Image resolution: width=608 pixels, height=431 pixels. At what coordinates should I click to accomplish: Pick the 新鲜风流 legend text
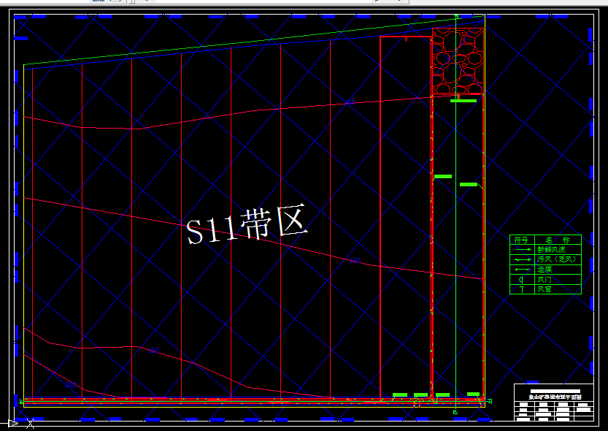(551, 249)
